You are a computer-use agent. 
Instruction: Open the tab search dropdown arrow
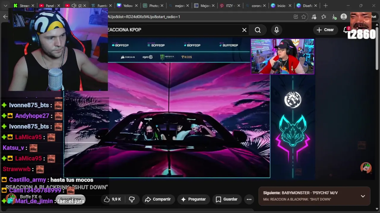click(x=5, y=6)
